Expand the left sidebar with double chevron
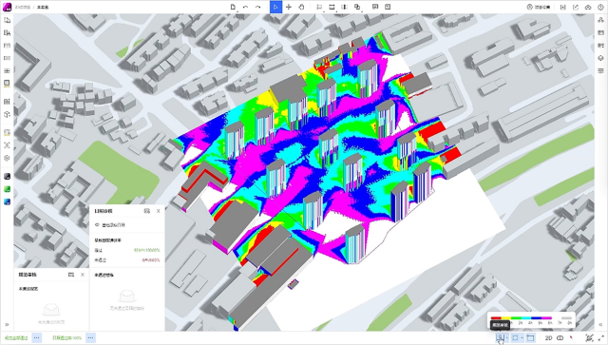Image resolution: width=608 pixels, height=345 pixels. 7,325
